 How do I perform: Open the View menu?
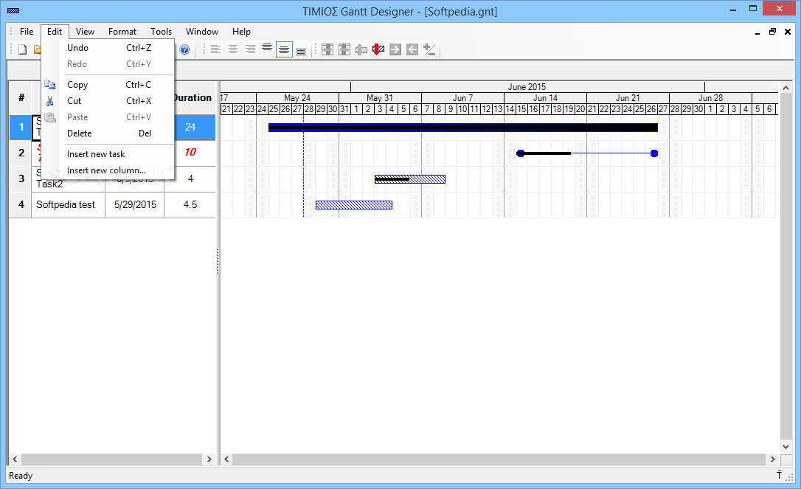pyautogui.click(x=85, y=32)
